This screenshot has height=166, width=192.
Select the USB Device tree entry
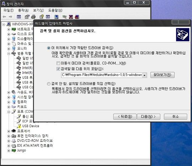31,126
